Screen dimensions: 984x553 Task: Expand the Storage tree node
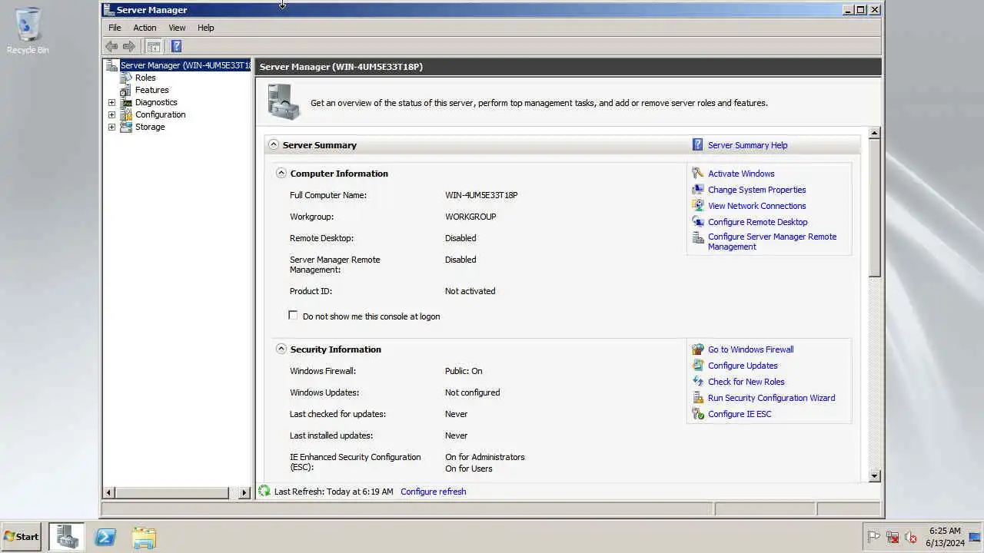[111, 127]
